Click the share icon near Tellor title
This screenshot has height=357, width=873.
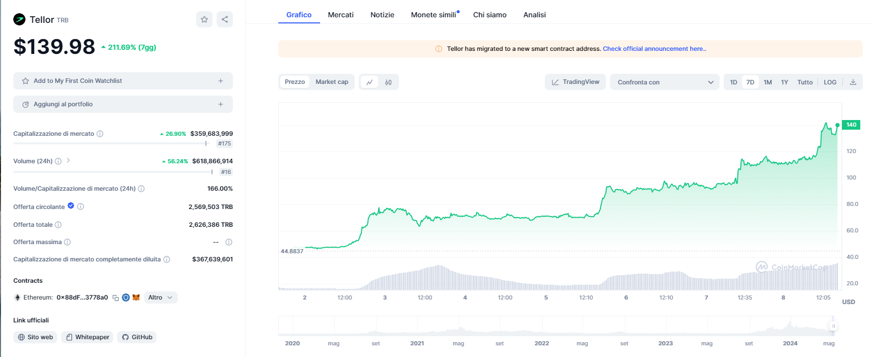[225, 19]
